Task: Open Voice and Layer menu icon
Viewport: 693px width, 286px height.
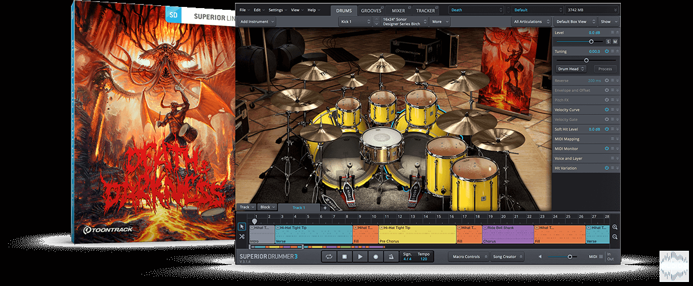Action: (612, 158)
